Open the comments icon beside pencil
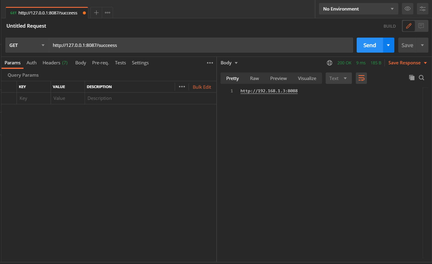 tap(421, 26)
